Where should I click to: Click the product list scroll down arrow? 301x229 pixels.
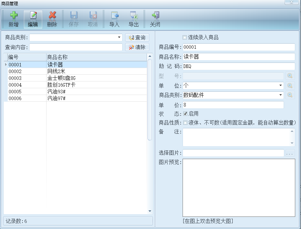150,211
